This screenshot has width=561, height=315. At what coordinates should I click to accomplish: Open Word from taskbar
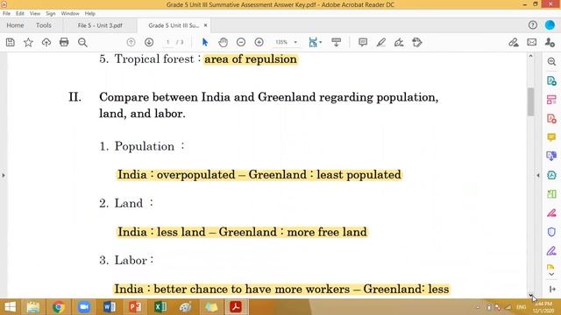110,307
